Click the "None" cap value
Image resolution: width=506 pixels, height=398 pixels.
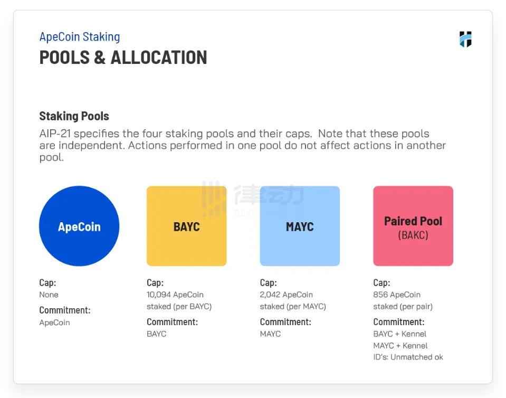49,295
